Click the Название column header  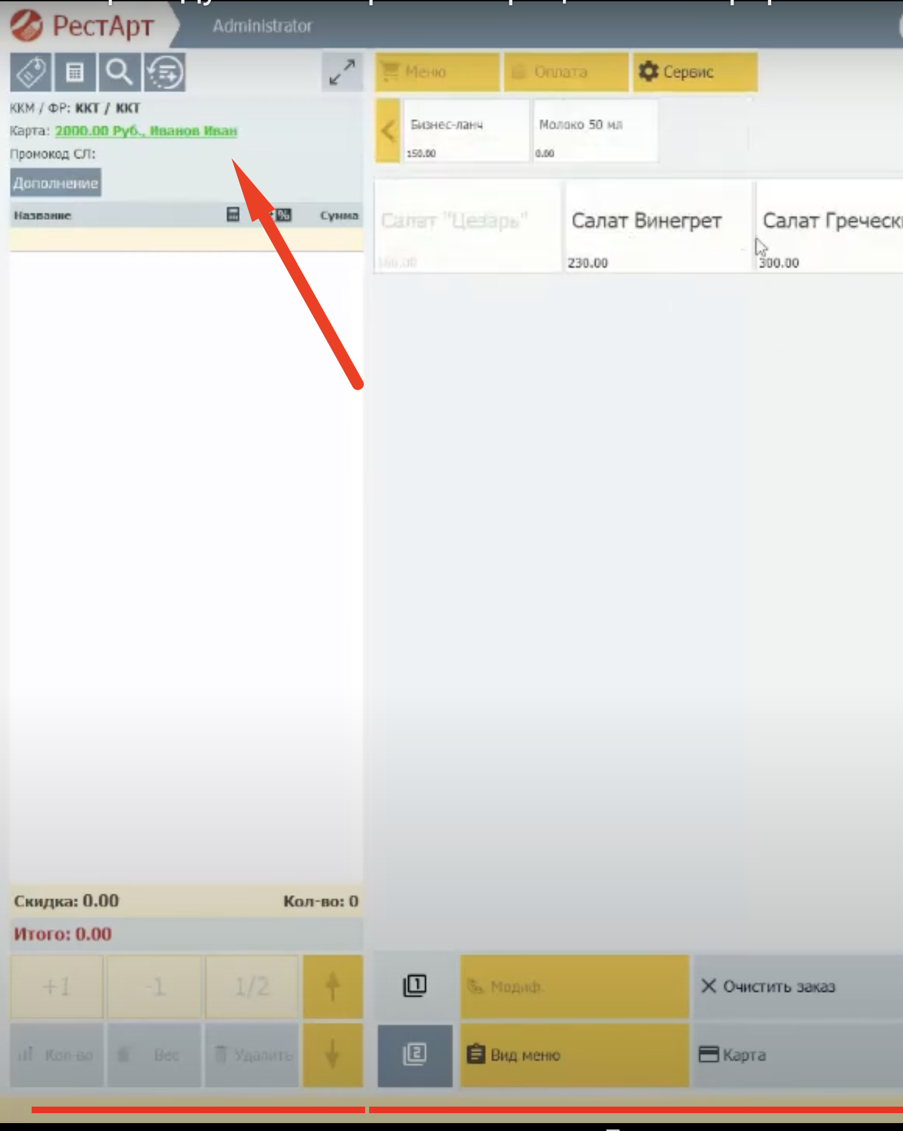43,216
